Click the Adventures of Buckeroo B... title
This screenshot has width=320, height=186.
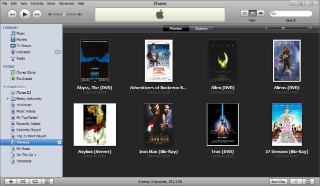[x=158, y=88]
